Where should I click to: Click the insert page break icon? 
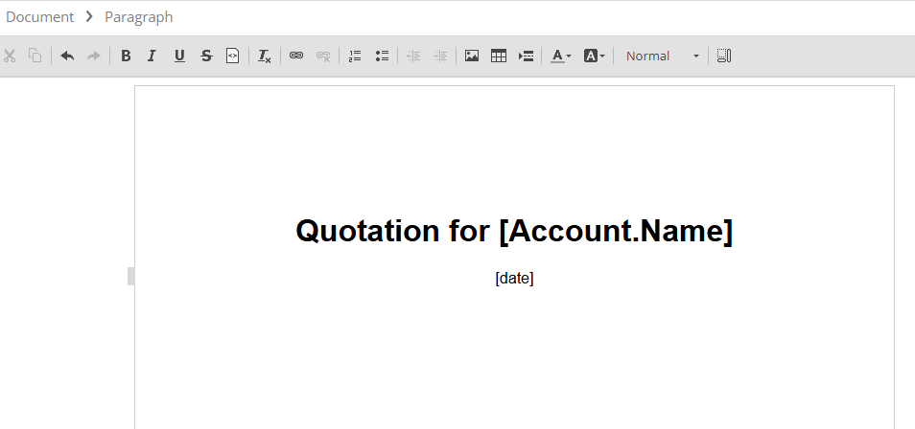tap(526, 56)
